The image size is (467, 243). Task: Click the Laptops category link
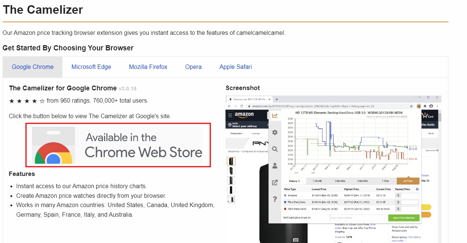(x=256, y=133)
